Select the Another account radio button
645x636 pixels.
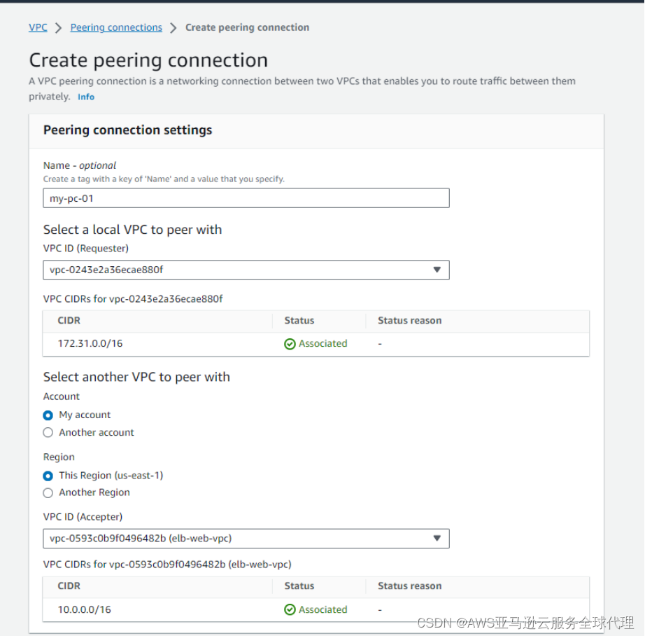click(x=48, y=432)
